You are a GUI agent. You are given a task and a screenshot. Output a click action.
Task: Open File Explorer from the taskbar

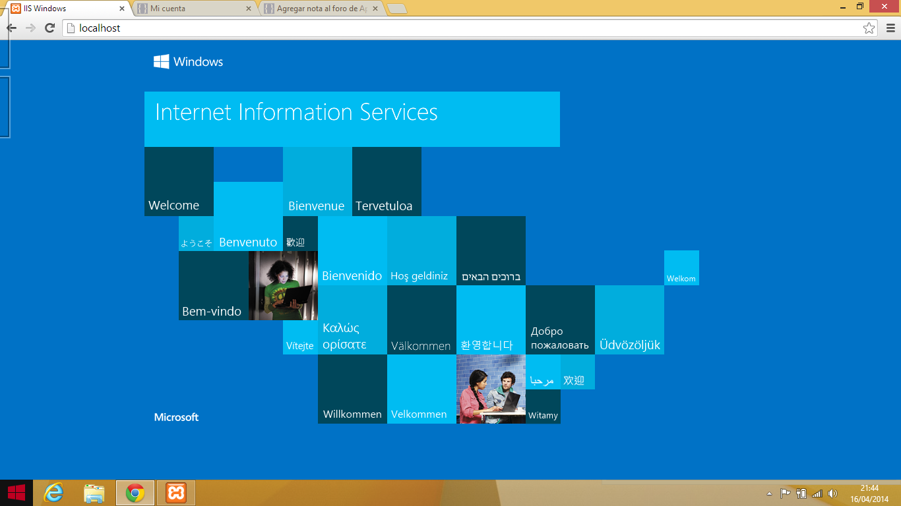(x=94, y=493)
